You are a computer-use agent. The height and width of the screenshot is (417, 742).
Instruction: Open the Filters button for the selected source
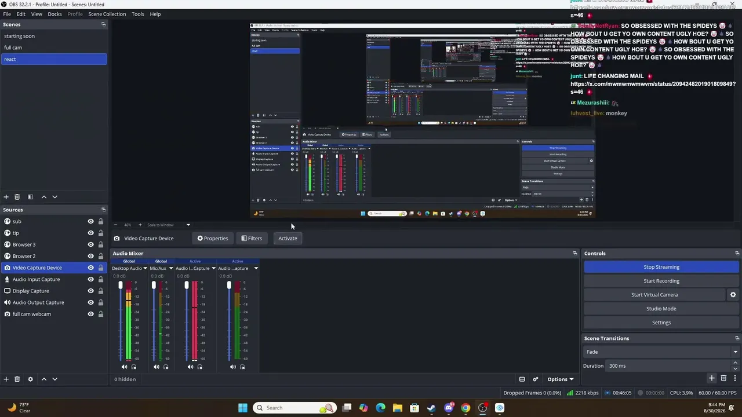[x=252, y=239]
